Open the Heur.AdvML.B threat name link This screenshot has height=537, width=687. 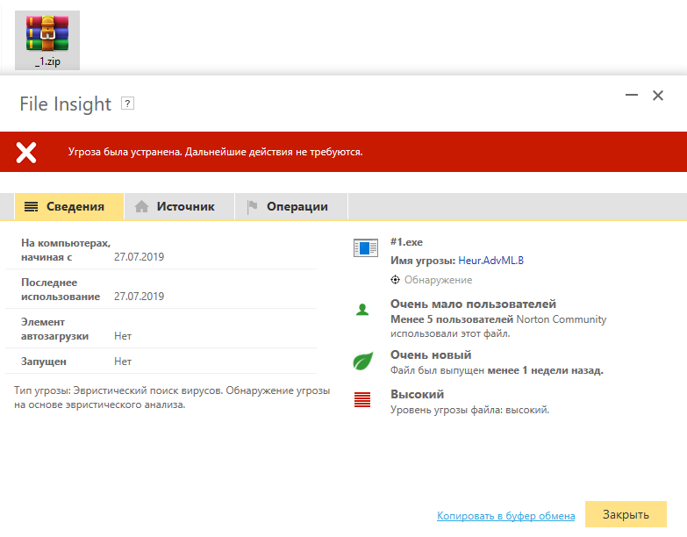click(x=490, y=261)
